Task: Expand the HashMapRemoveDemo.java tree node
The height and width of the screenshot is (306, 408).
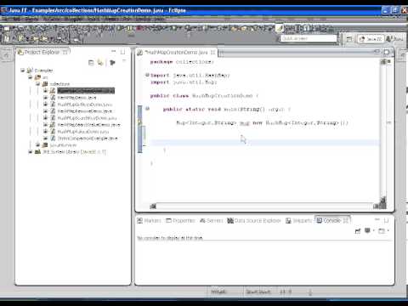Action: 45,111
